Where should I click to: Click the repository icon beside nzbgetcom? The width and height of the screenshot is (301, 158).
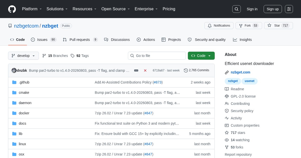tap(10, 26)
